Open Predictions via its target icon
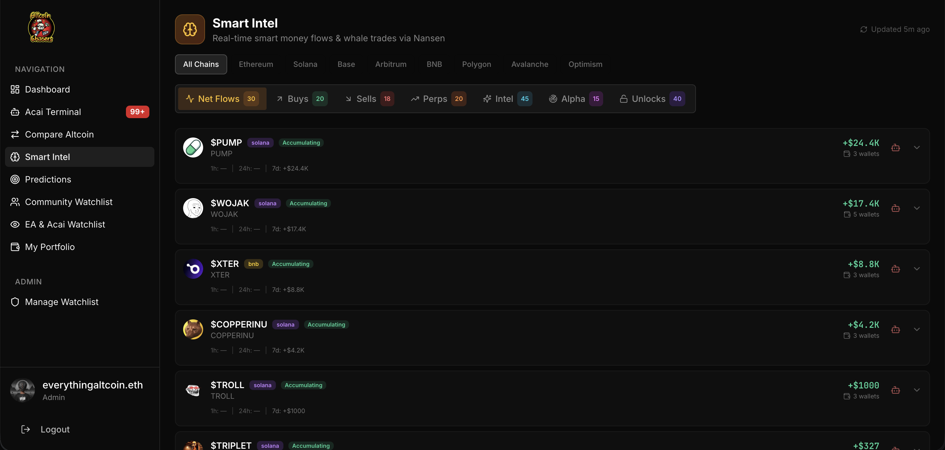 (x=15, y=179)
